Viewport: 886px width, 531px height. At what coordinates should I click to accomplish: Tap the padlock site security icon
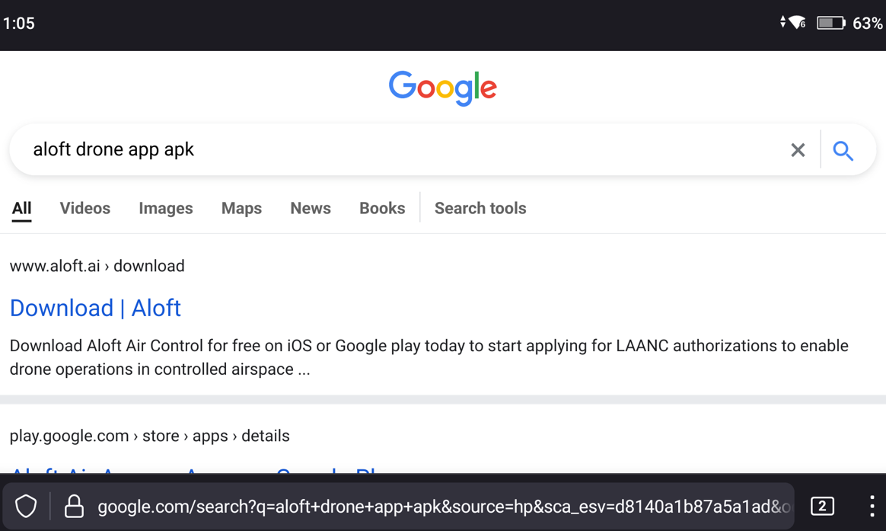click(x=74, y=506)
